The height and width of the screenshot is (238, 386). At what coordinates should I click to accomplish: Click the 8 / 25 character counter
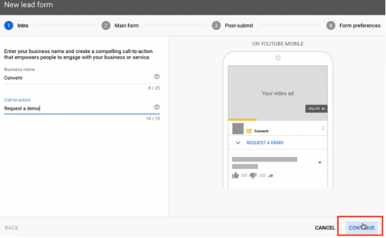click(154, 88)
